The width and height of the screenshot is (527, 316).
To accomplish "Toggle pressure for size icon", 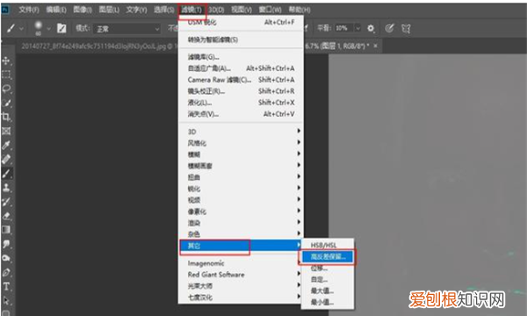I will 389,29.
